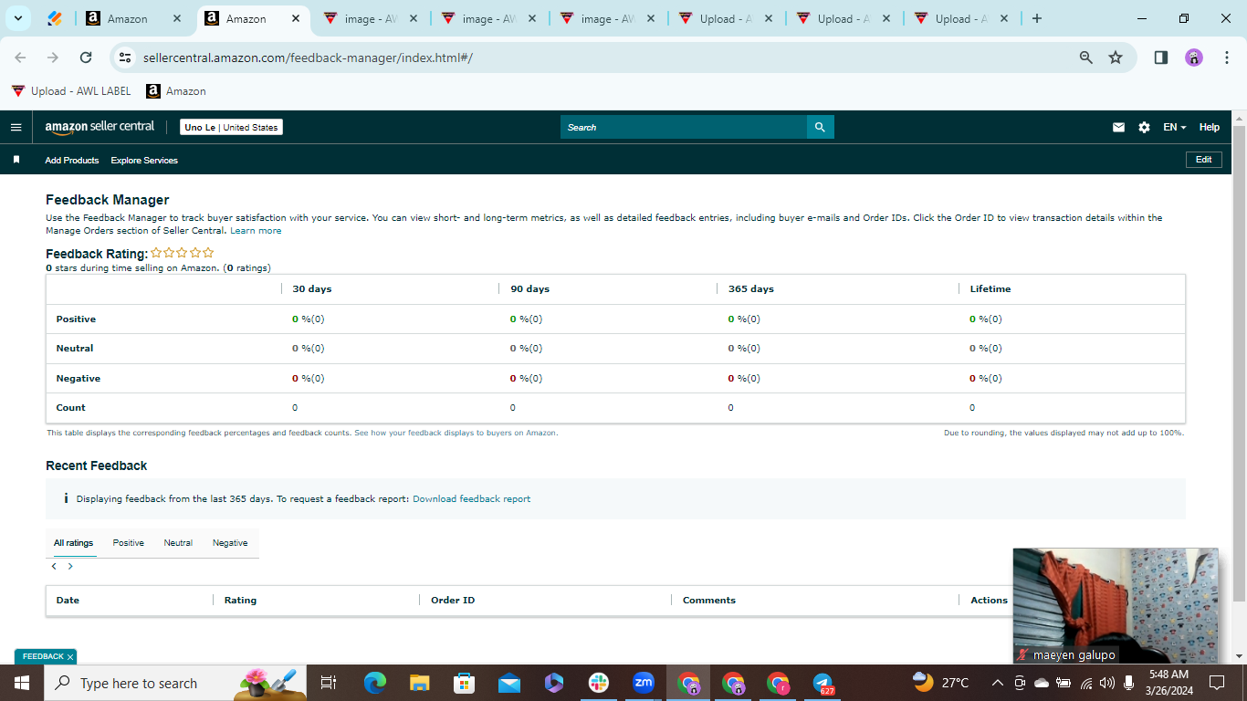Open Chrome's three-dot menu
This screenshot has height=701, width=1247.
[x=1227, y=58]
